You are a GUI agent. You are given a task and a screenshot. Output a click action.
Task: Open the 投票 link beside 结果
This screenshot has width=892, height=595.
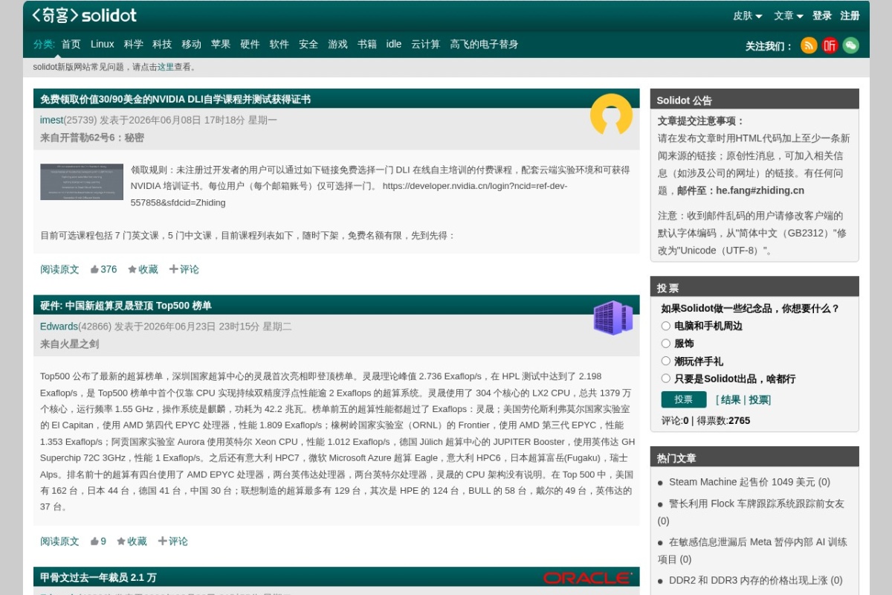click(x=759, y=400)
